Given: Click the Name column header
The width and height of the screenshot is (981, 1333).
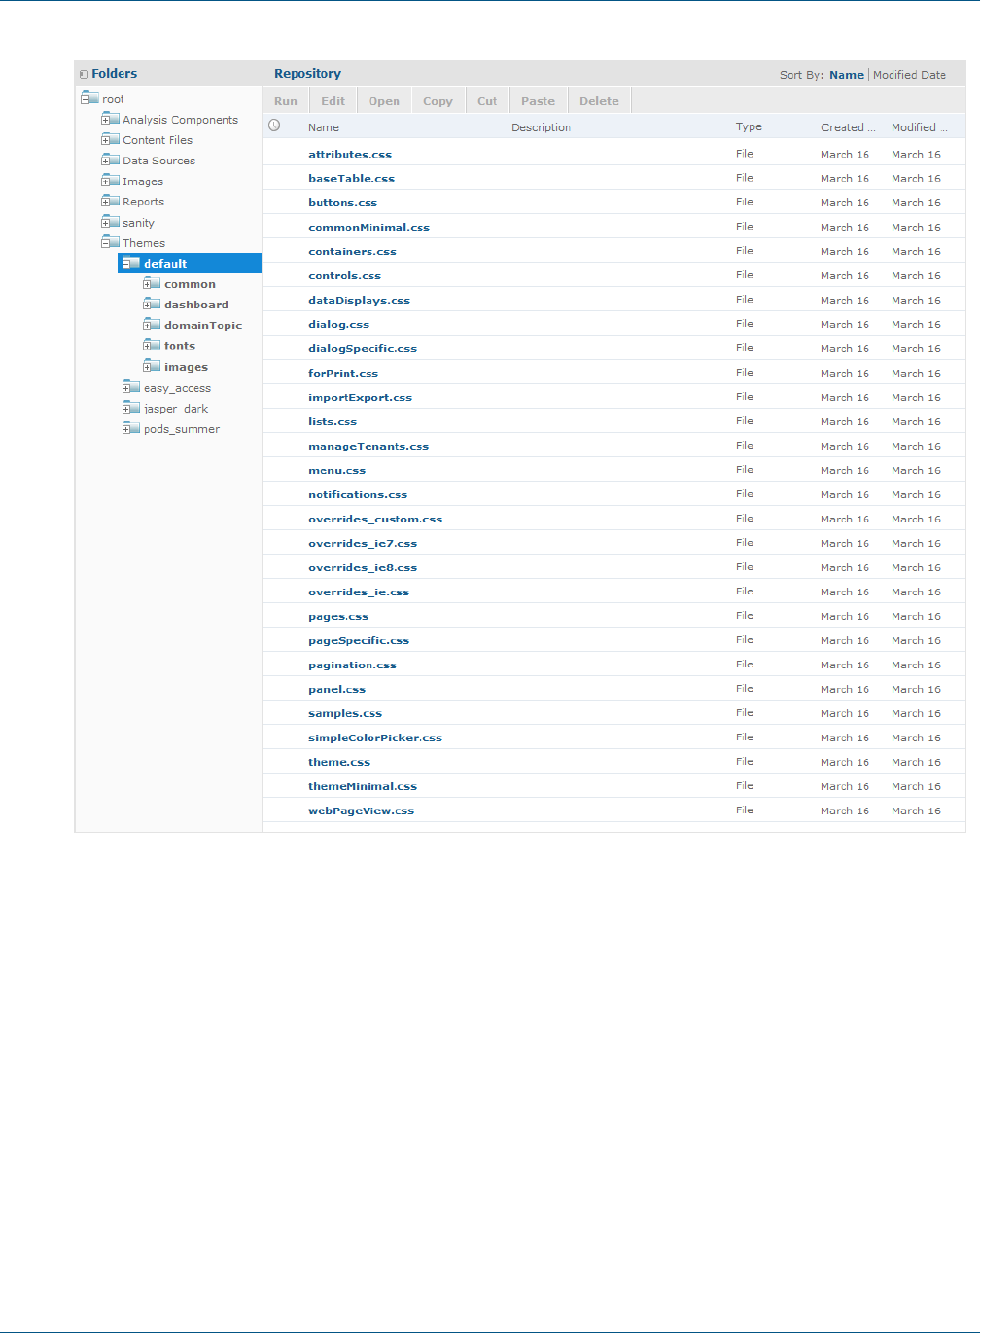Looking at the screenshot, I should tap(324, 127).
